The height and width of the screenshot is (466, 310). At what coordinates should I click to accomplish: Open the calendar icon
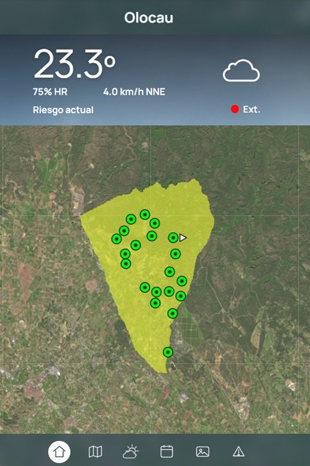point(167,451)
